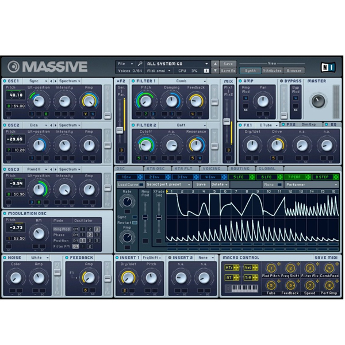
Task: Toggle Noise section power button
Action: (x=5, y=258)
